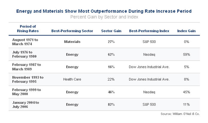The width and height of the screenshot is (208, 123).
Task: Select the Period of Rising Rates column header
Action: click(28, 29)
